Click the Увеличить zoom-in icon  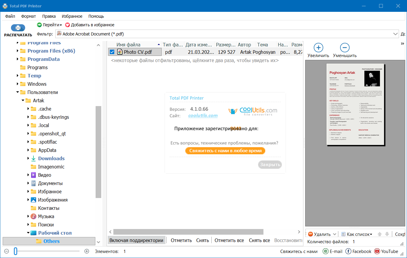(x=318, y=48)
